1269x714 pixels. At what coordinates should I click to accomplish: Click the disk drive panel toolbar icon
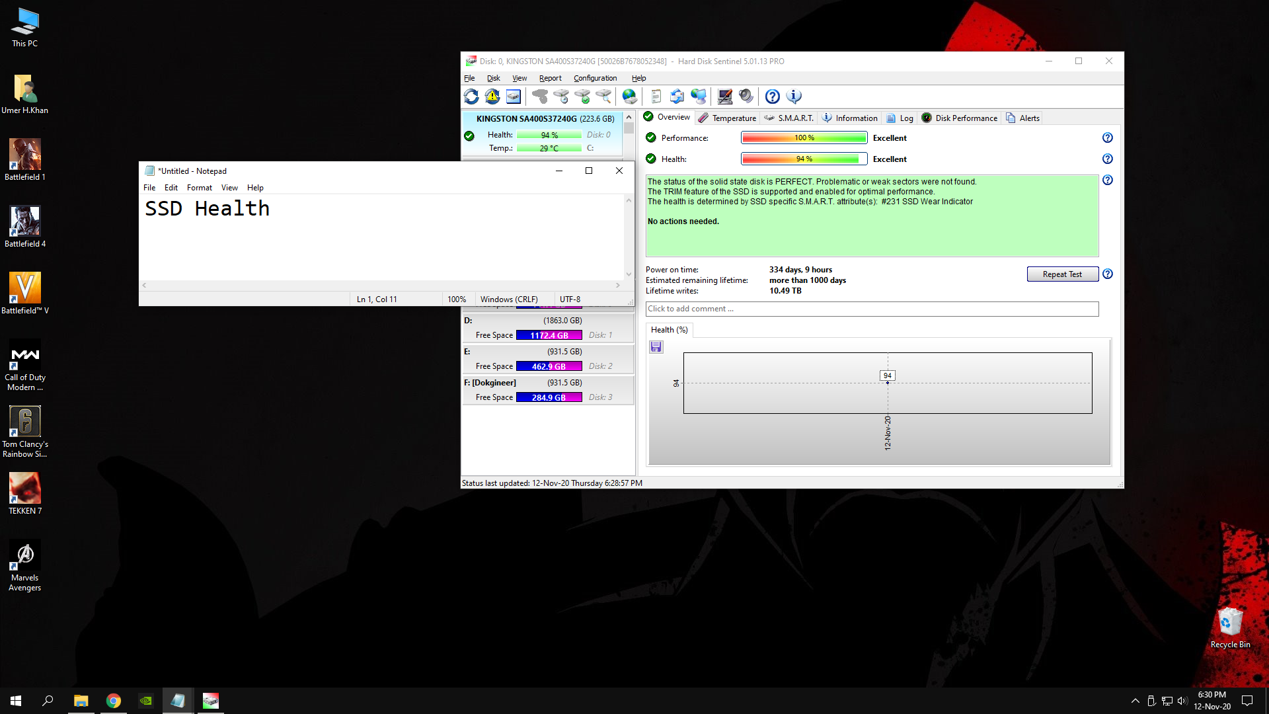pyautogui.click(x=514, y=97)
